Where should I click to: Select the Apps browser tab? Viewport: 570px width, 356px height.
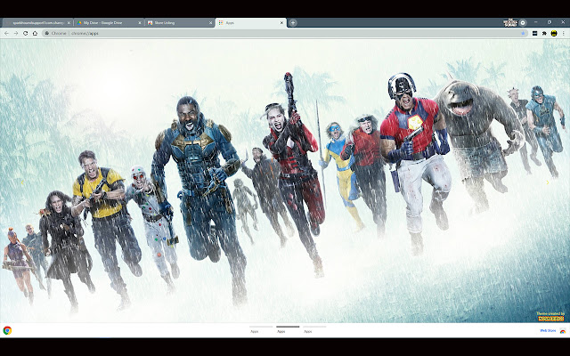click(x=251, y=22)
